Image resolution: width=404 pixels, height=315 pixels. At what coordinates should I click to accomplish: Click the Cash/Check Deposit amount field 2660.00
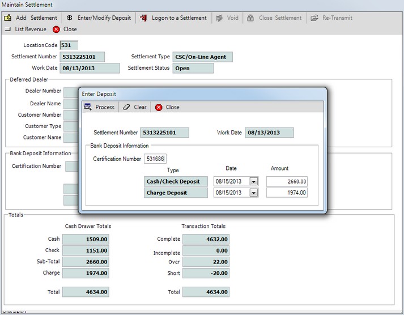[x=287, y=182]
